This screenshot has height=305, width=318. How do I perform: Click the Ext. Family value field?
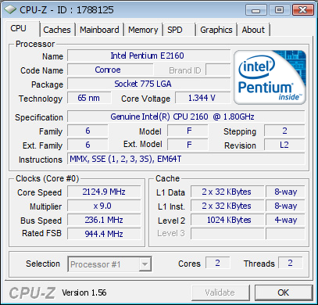click(x=88, y=145)
